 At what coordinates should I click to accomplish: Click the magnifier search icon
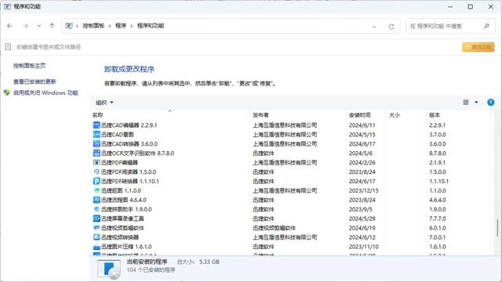[486, 26]
